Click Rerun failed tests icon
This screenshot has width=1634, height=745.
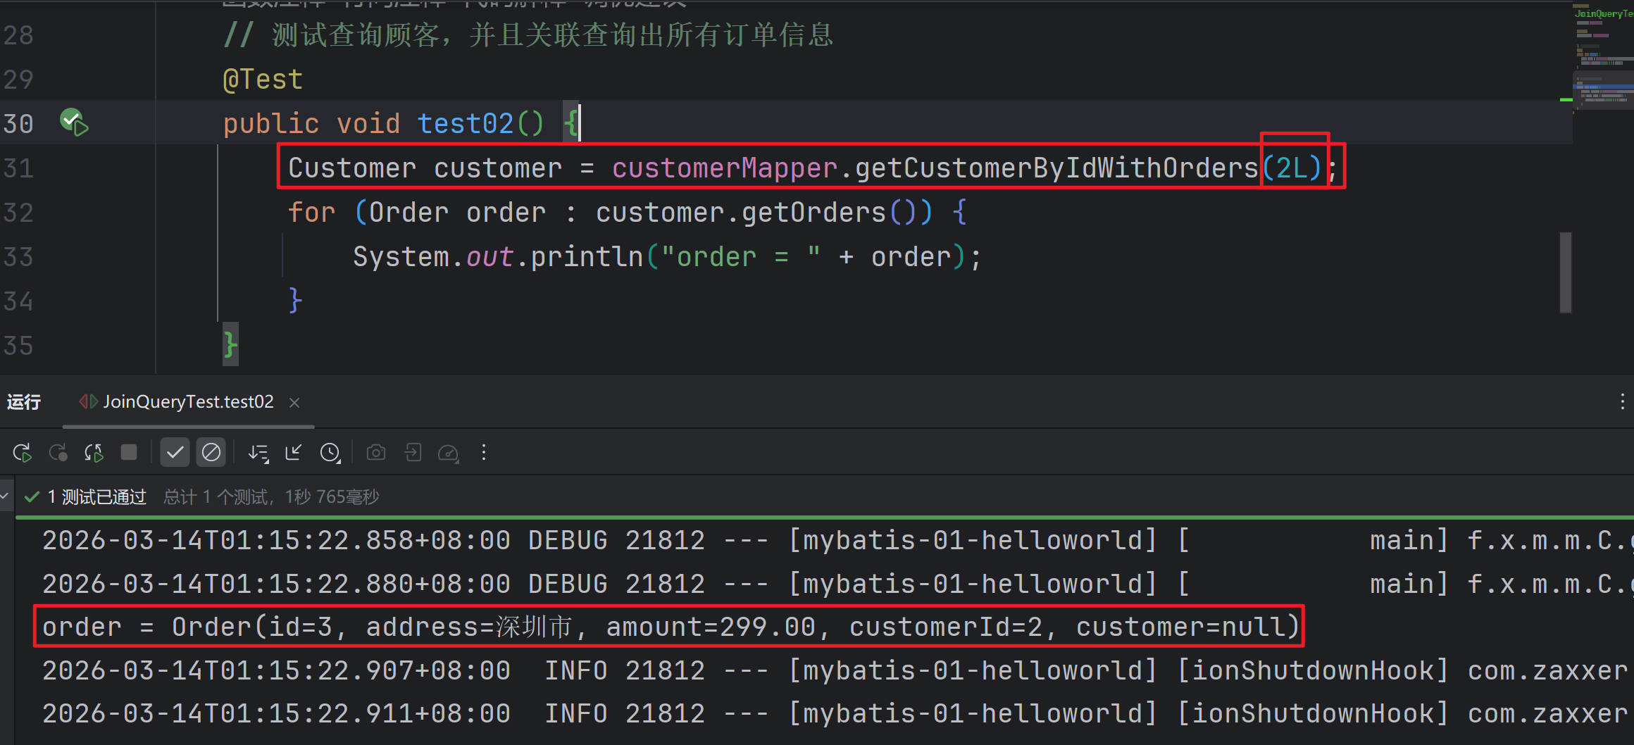pos(58,453)
